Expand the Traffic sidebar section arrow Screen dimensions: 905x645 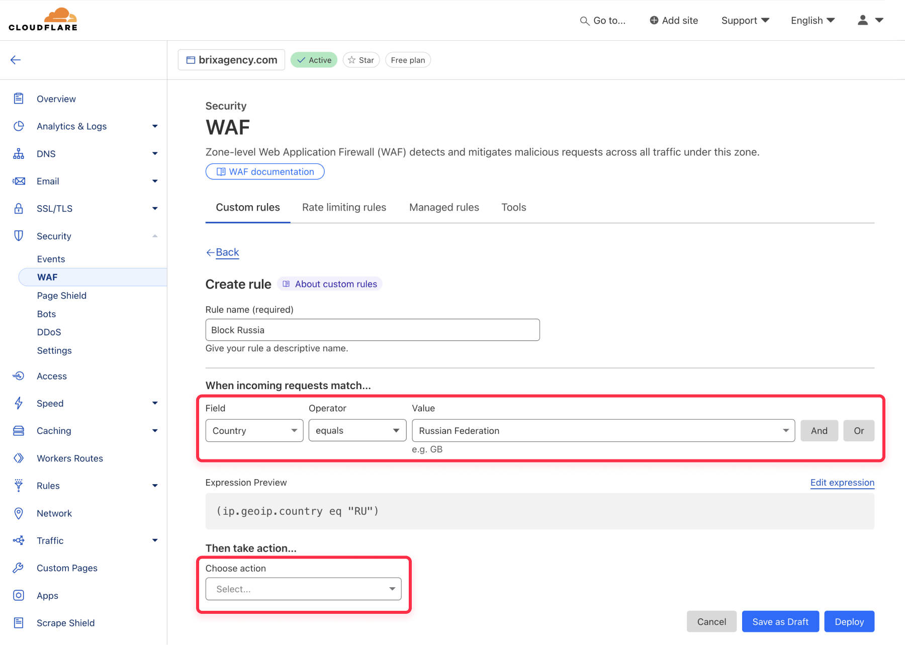[x=155, y=540]
